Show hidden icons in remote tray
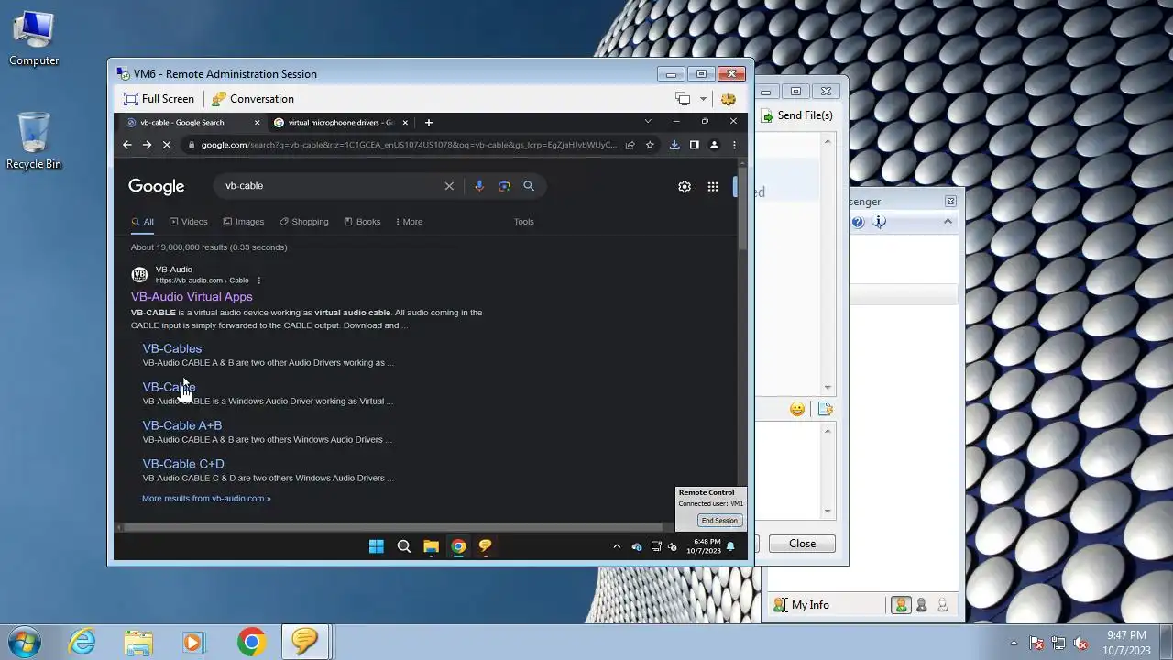 coord(617,546)
